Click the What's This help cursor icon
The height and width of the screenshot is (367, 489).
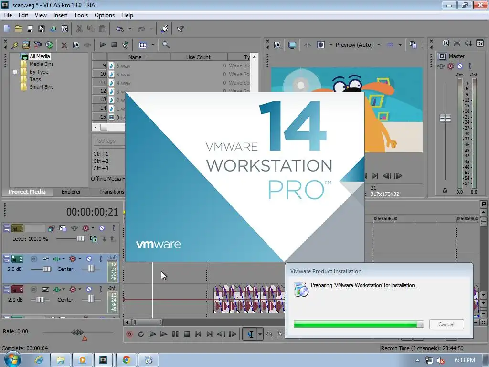[x=180, y=29]
